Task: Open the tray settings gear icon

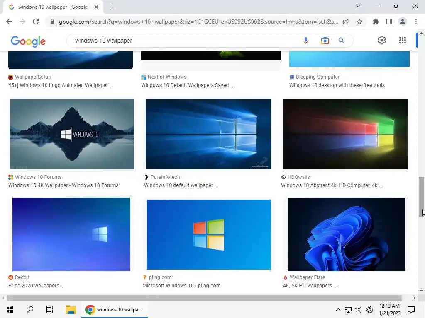Action: point(370,310)
